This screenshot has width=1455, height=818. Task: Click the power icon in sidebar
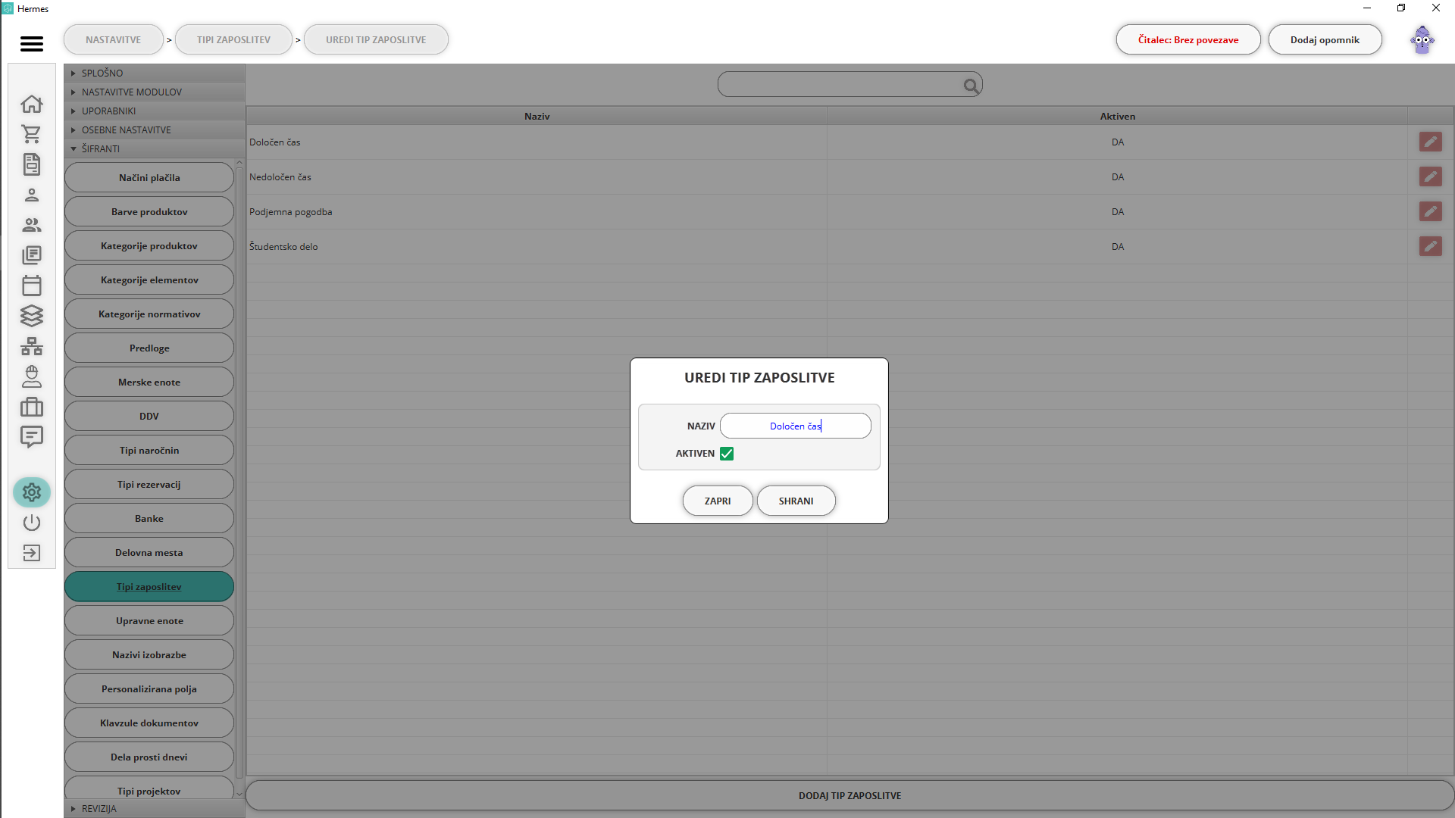[31, 523]
